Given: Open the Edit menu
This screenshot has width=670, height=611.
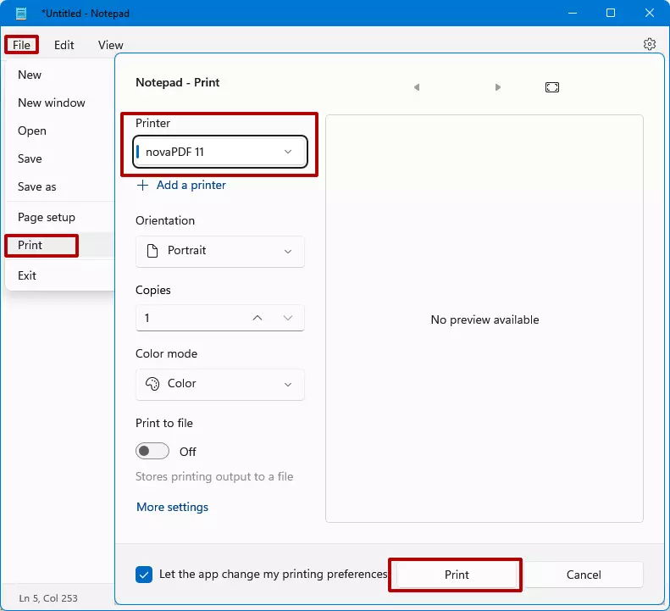Looking at the screenshot, I should coord(64,45).
